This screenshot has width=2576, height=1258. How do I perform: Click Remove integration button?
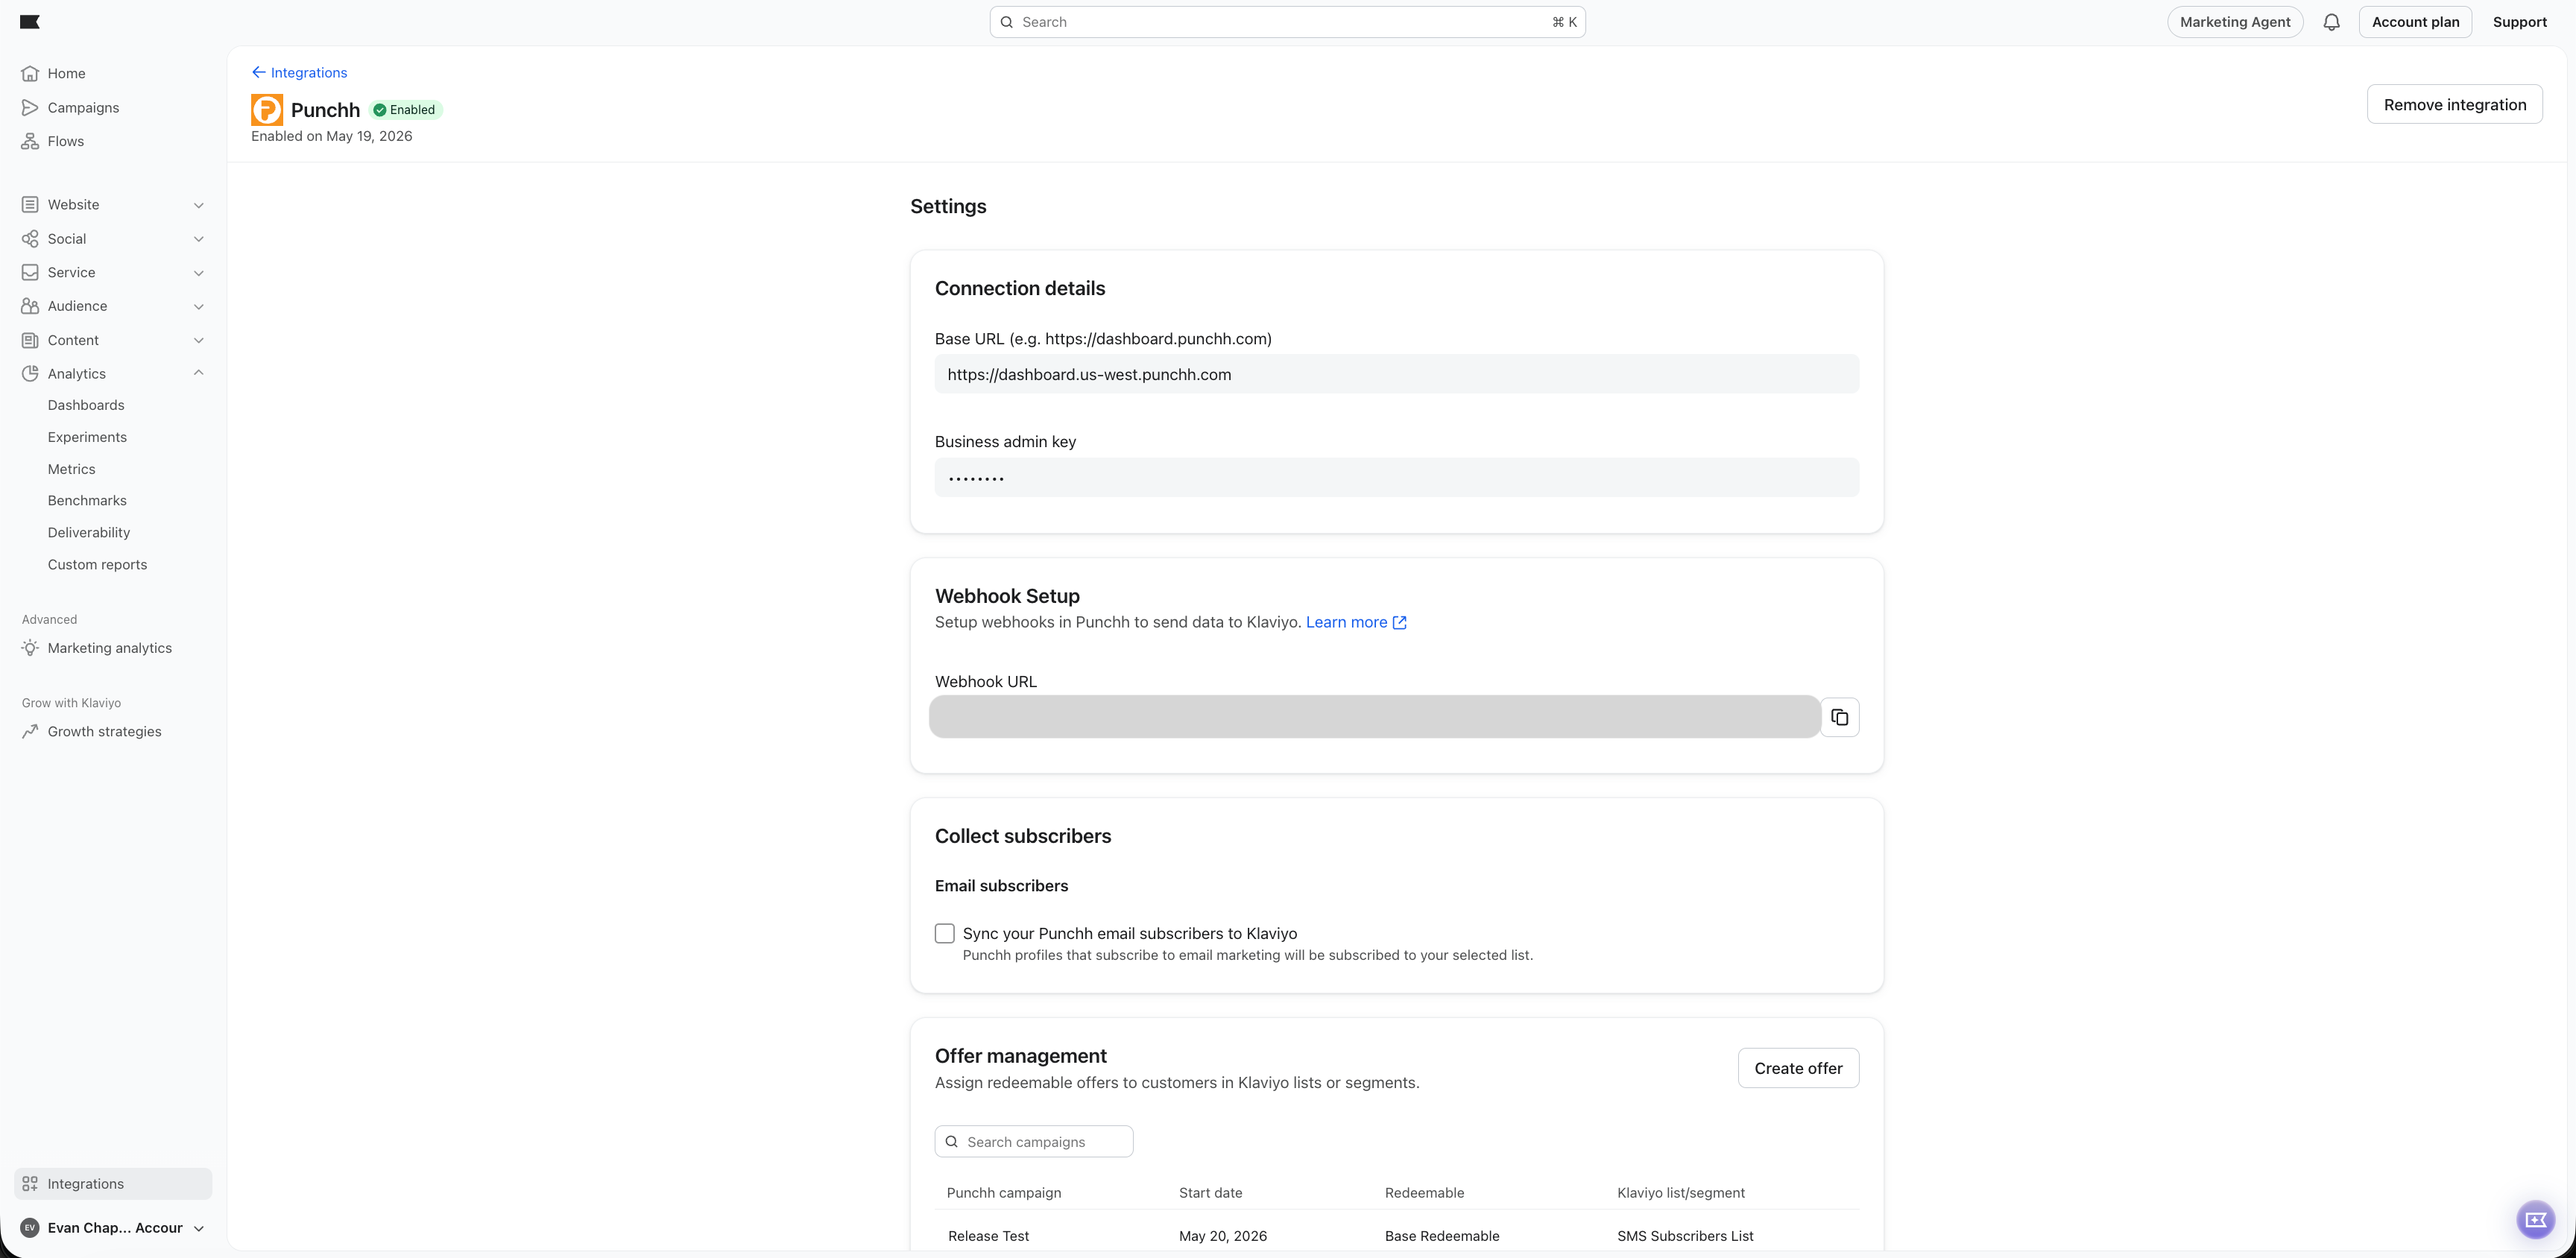click(2454, 104)
